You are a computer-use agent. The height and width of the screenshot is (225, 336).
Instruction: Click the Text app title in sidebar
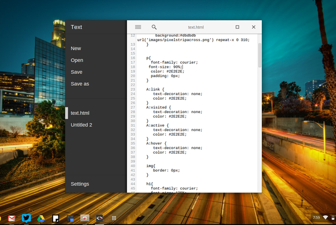click(x=76, y=27)
